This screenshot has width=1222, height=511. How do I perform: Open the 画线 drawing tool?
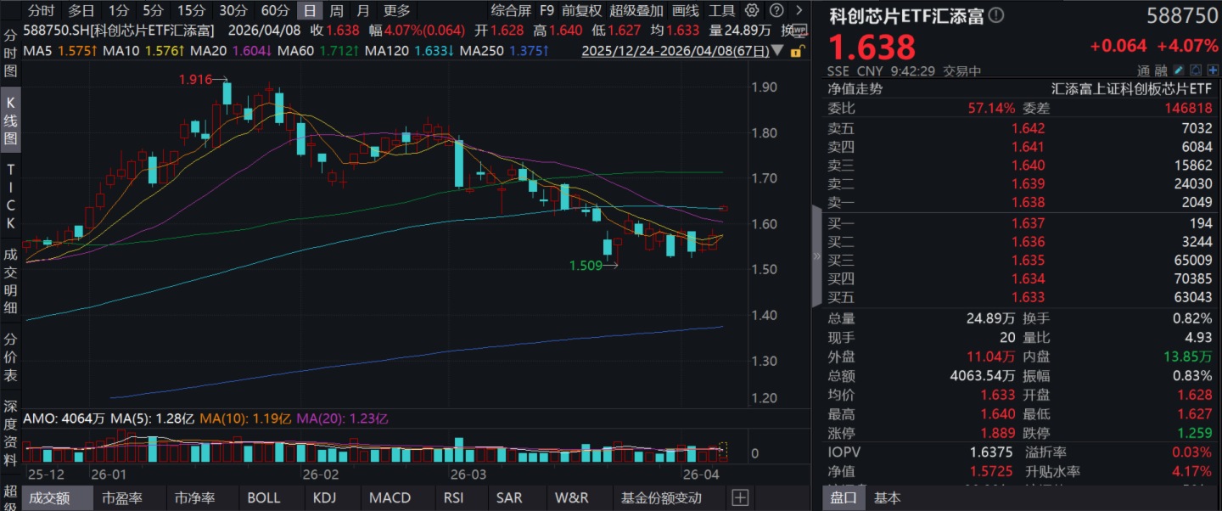[x=685, y=11]
